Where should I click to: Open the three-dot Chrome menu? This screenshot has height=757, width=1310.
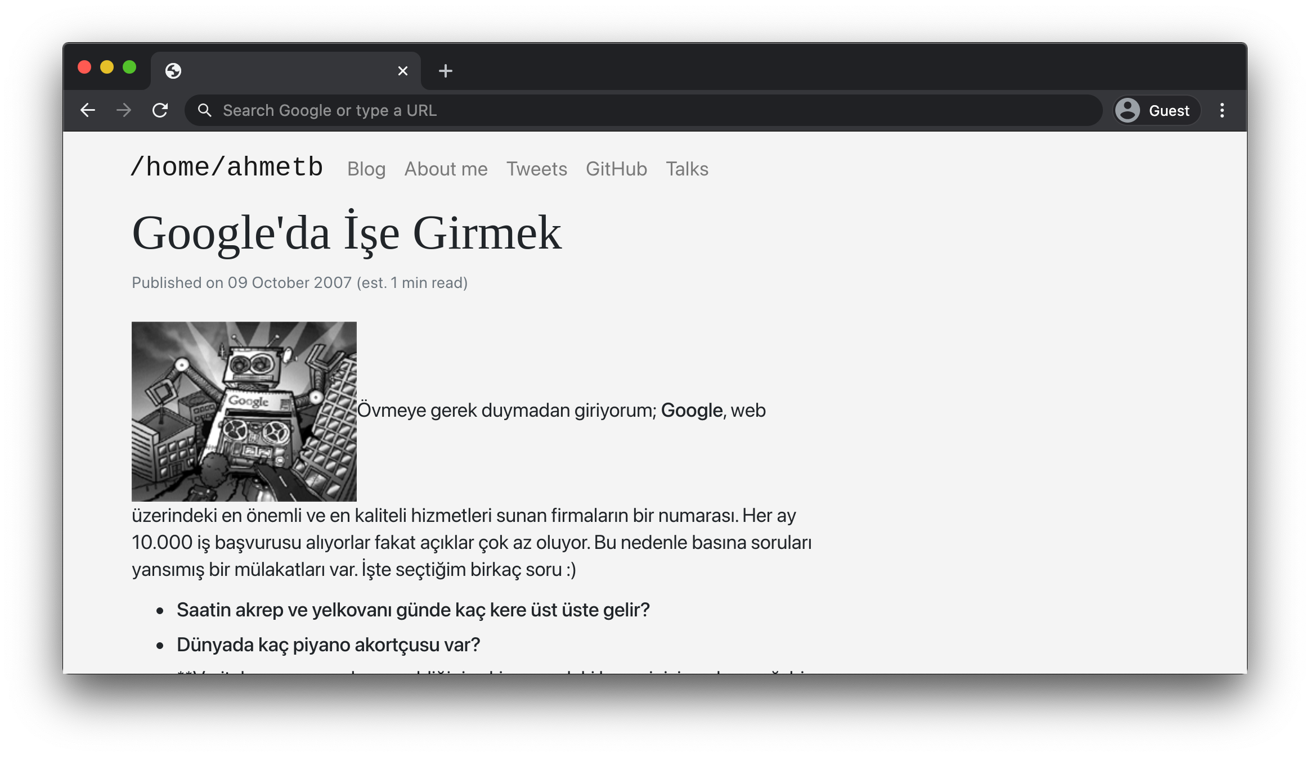click(1222, 110)
